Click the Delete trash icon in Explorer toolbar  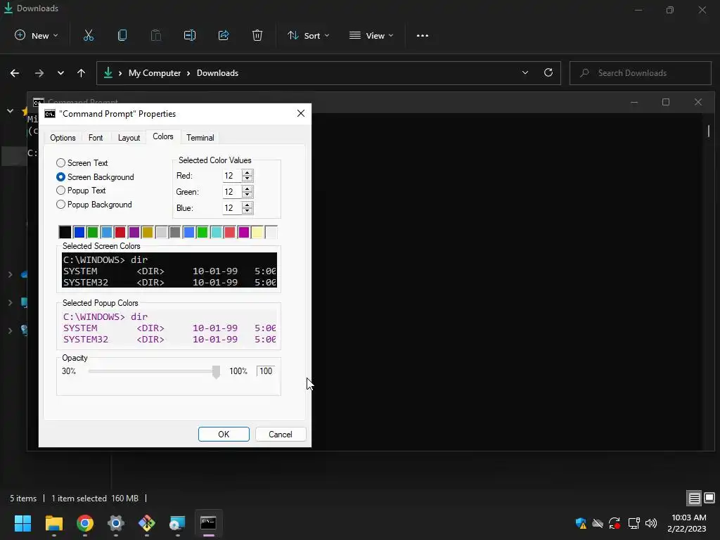pos(257,35)
